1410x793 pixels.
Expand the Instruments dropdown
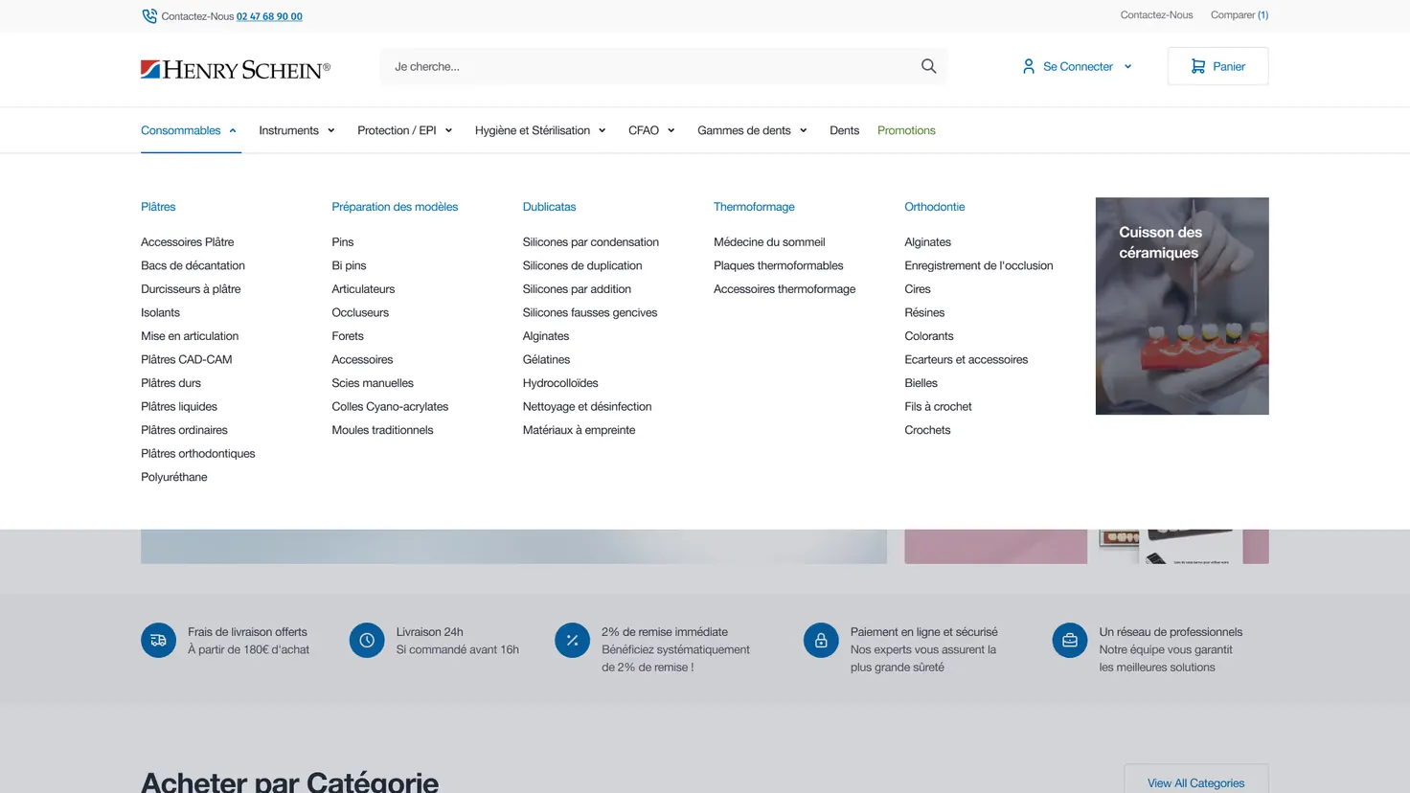[330, 130]
